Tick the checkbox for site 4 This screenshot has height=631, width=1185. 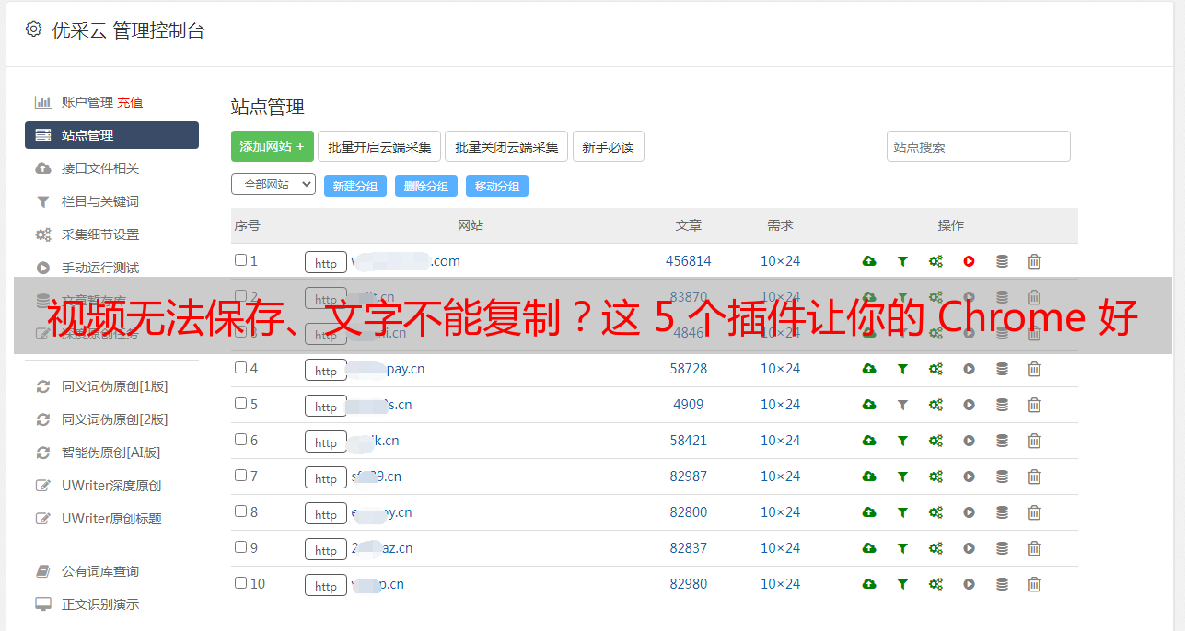(240, 368)
